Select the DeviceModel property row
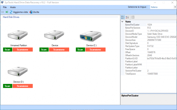Image resolution: width=177 pixels, height=110 pixels. pyautogui.click(x=150, y=37)
